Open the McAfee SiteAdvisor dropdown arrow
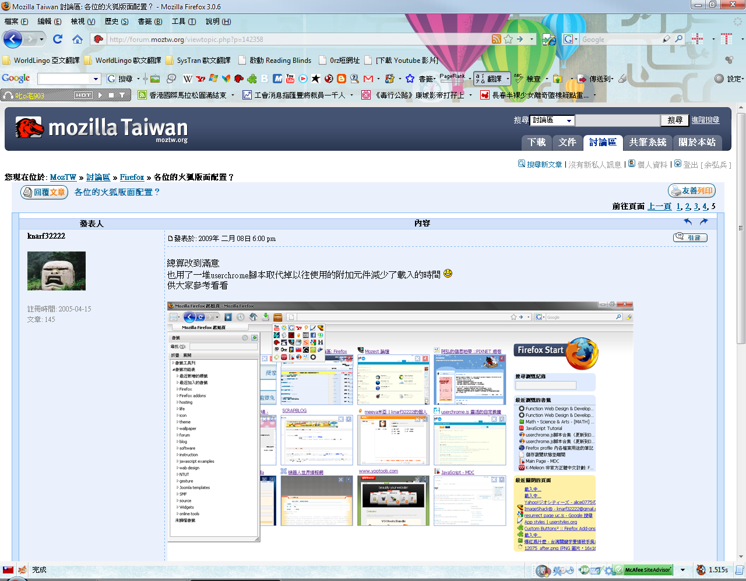Screen dimensions: 746x581 pos(682,570)
